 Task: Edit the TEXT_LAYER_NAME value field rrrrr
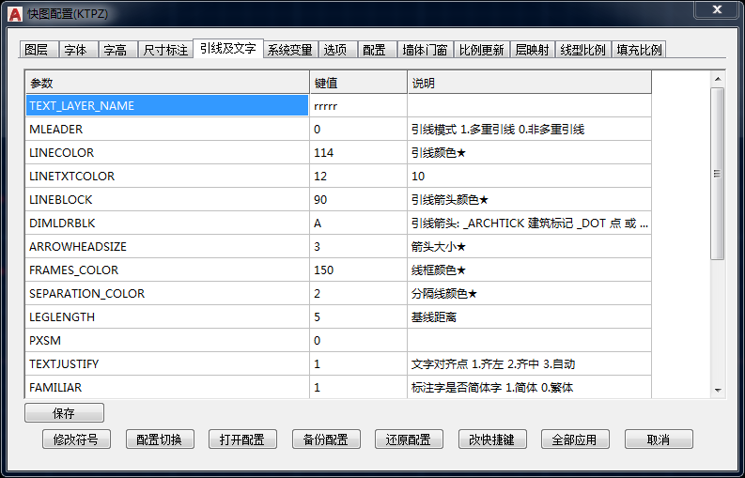click(358, 106)
